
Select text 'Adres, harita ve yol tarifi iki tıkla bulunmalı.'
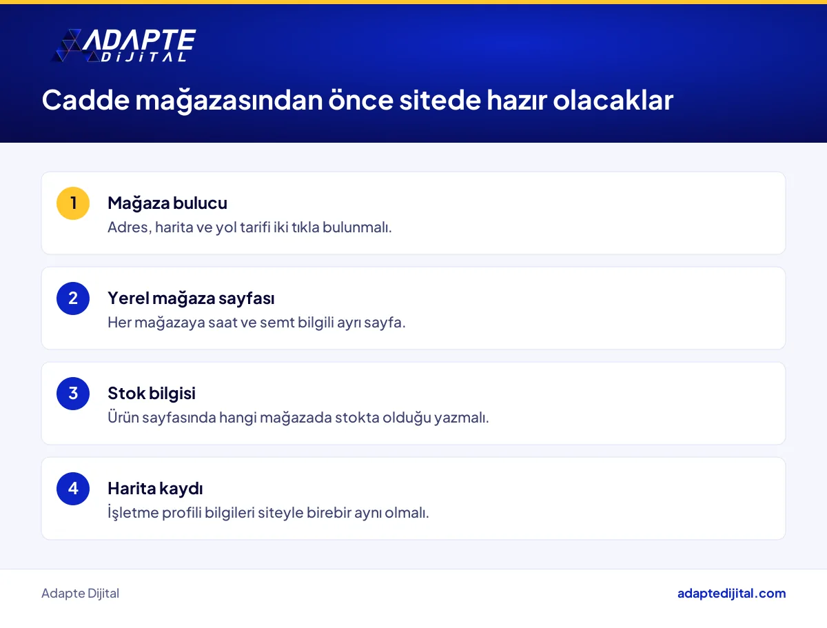249,227
